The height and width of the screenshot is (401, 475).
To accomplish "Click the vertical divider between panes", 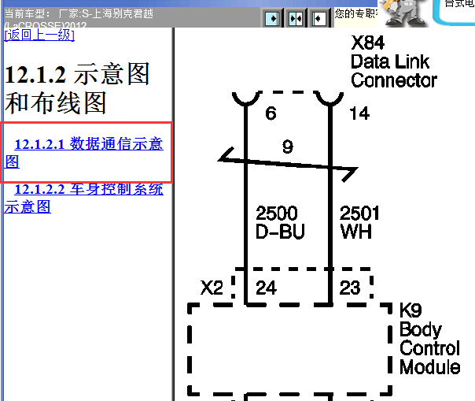I will click(174, 214).
